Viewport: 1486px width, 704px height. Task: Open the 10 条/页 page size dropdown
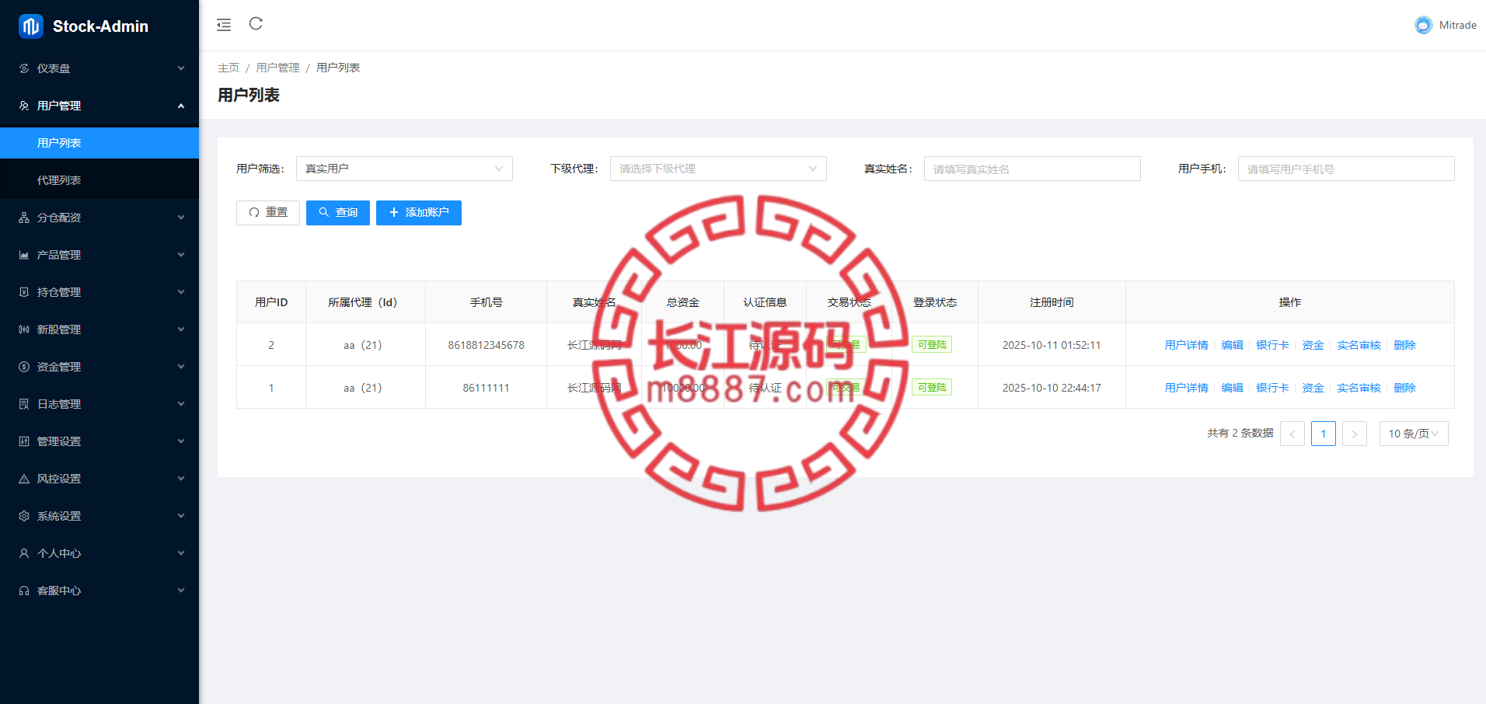click(1414, 434)
